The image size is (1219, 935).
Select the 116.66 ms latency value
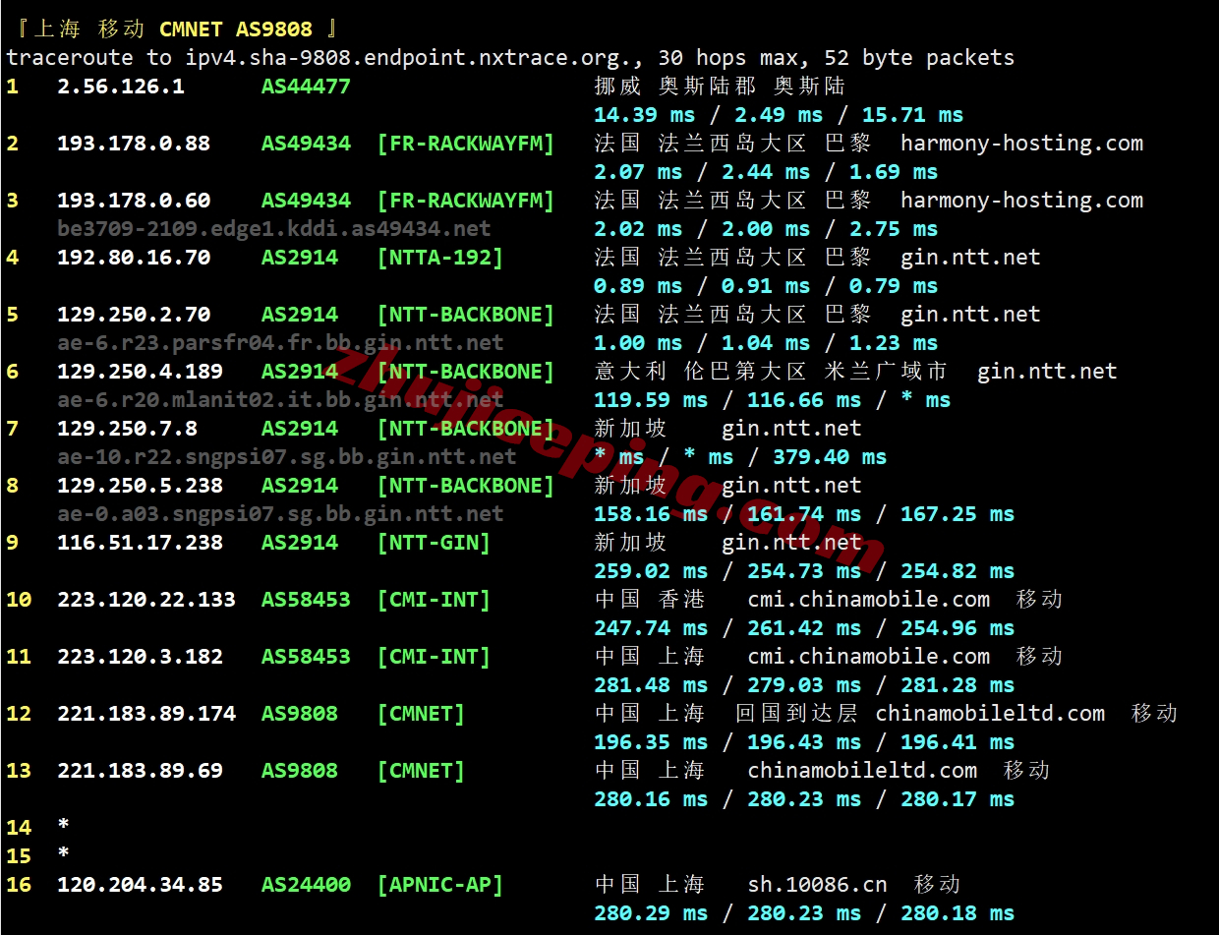tap(804, 400)
